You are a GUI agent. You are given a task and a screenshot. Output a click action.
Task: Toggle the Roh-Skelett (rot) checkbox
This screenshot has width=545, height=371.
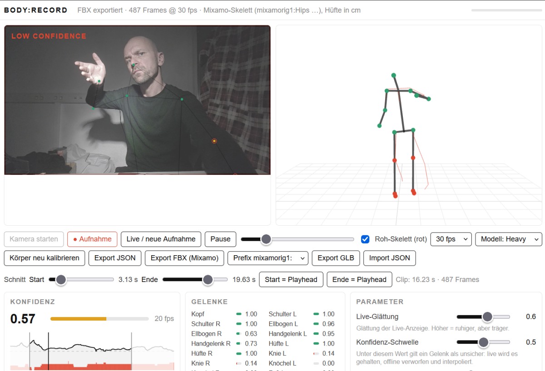[365, 239]
